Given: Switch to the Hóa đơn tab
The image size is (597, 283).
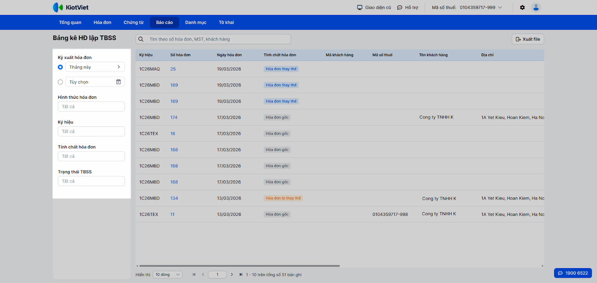Looking at the screenshot, I should click(102, 22).
